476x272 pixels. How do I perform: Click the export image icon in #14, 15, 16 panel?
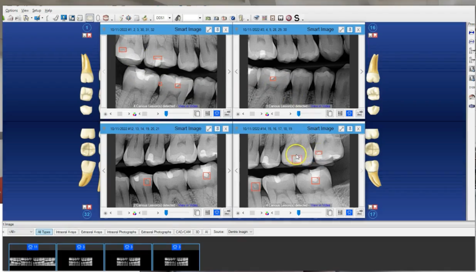point(359,213)
